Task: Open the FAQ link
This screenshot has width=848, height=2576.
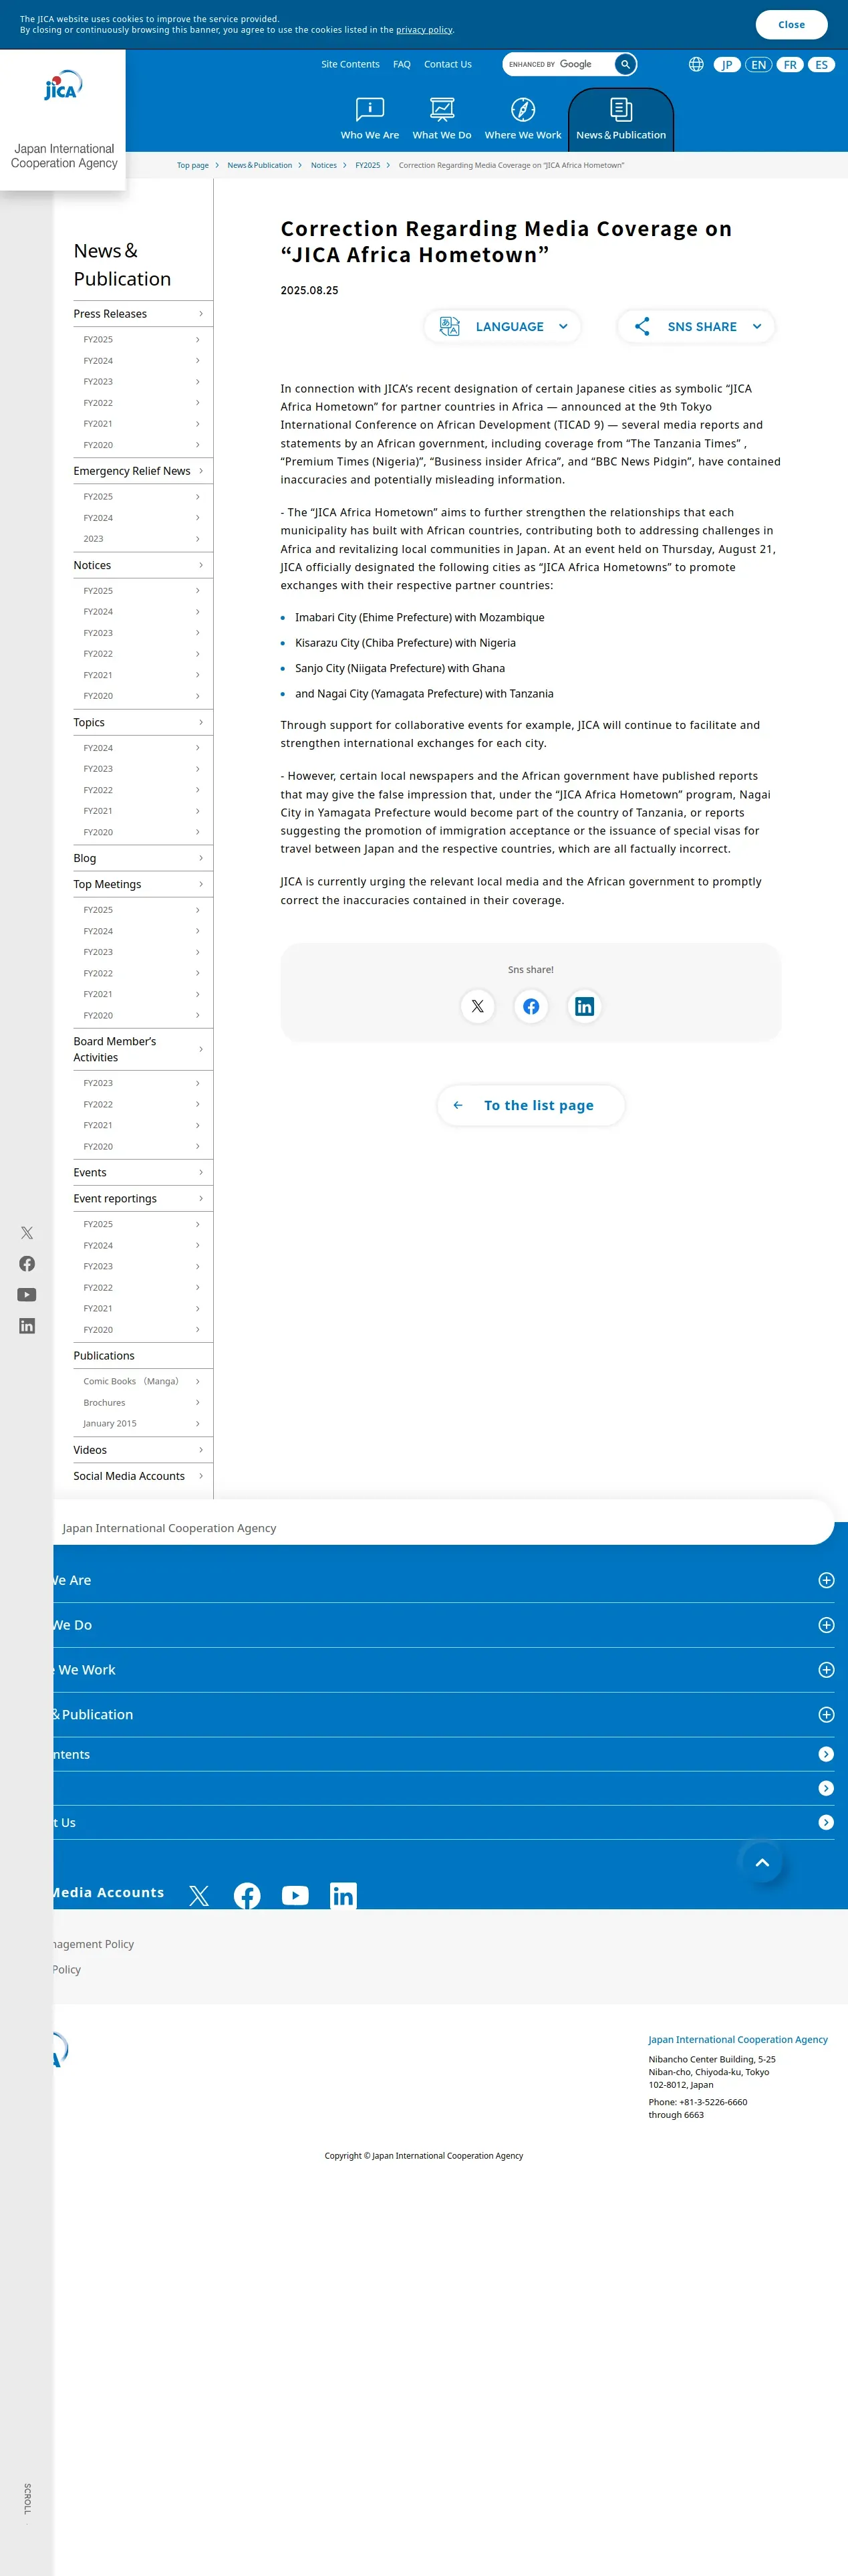Action: 402,64
